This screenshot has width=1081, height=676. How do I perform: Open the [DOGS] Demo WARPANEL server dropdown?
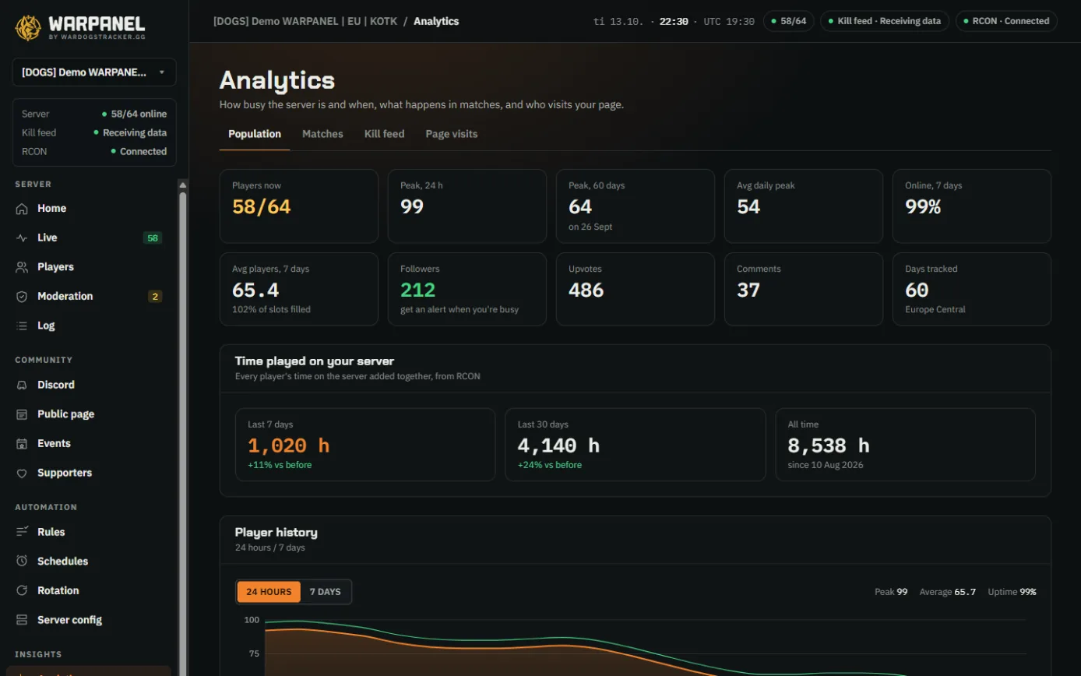coord(94,72)
